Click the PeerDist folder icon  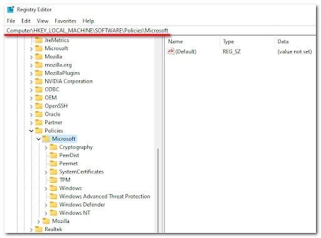[x=53, y=155]
